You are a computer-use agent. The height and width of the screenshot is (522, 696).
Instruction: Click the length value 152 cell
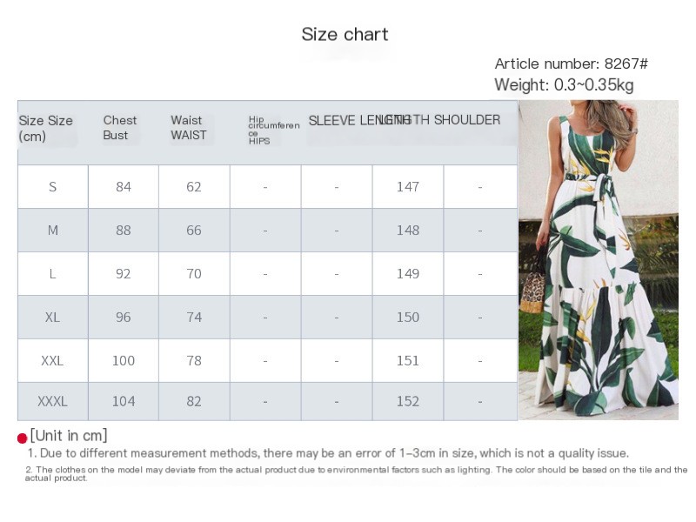(x=408, y=401)
